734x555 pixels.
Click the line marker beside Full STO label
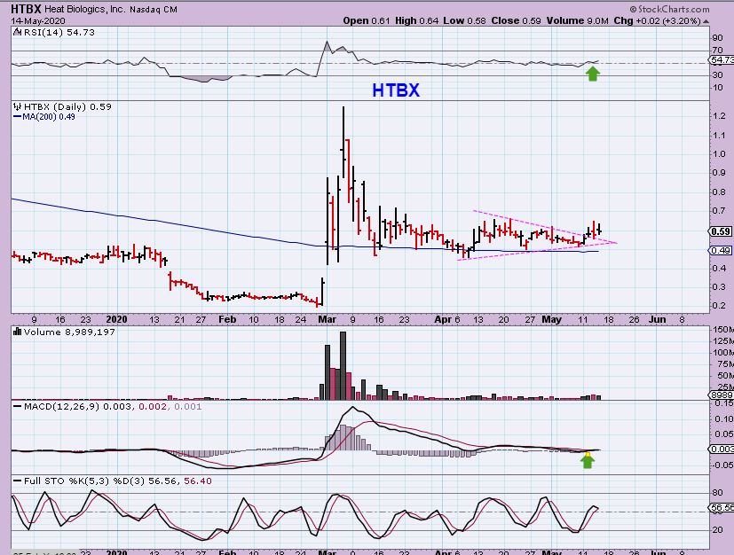(x=17, y=480)
